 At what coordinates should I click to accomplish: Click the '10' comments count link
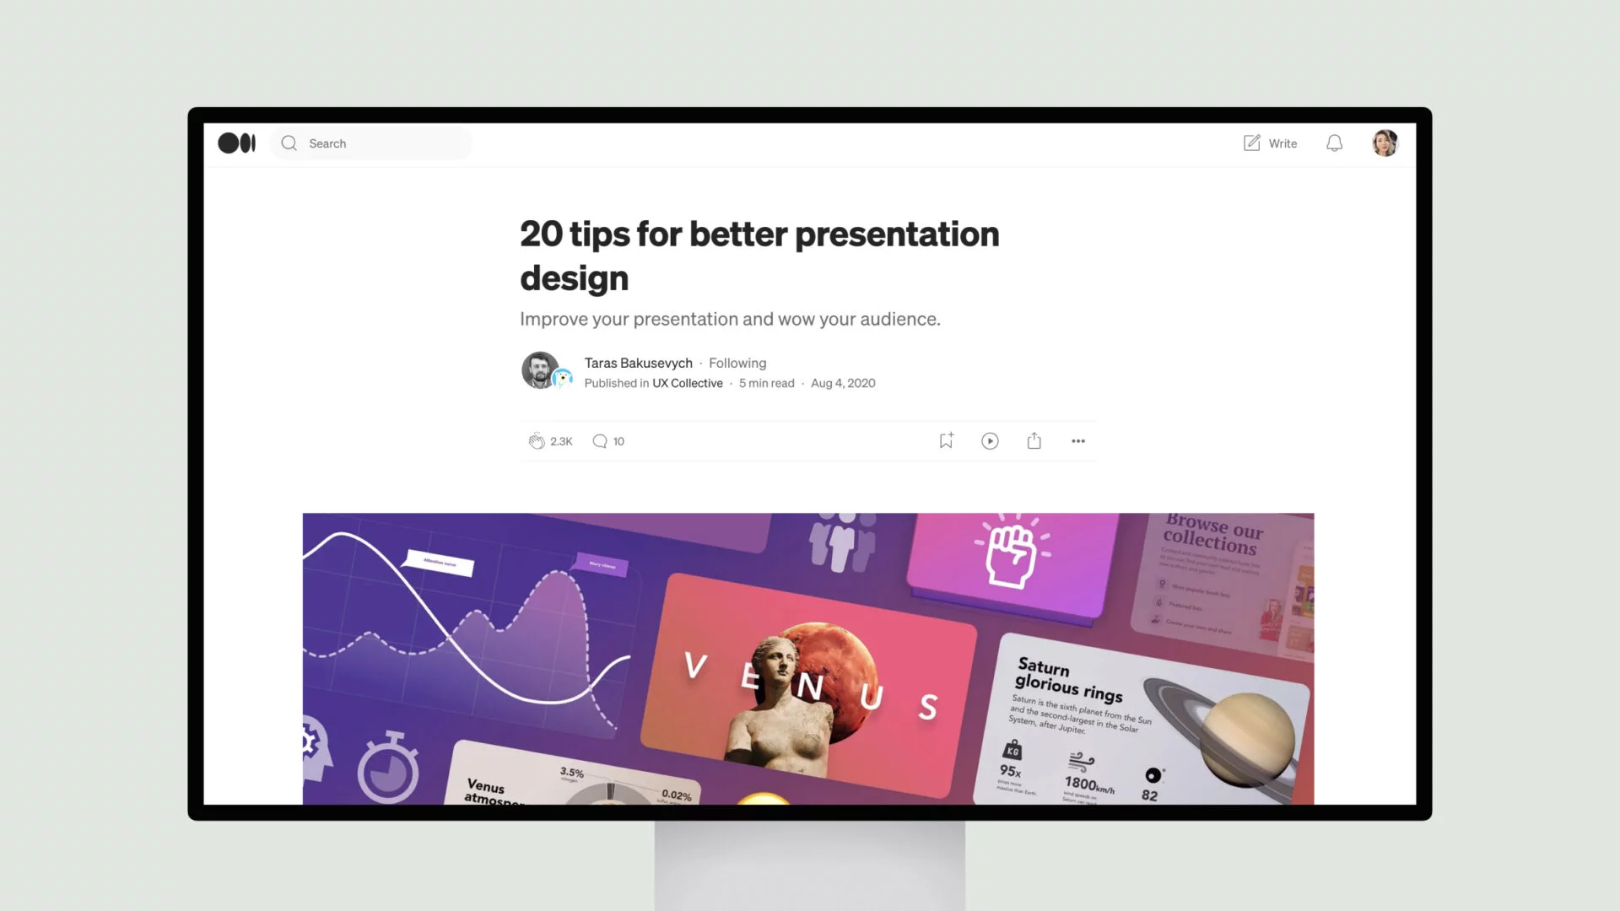618,439
